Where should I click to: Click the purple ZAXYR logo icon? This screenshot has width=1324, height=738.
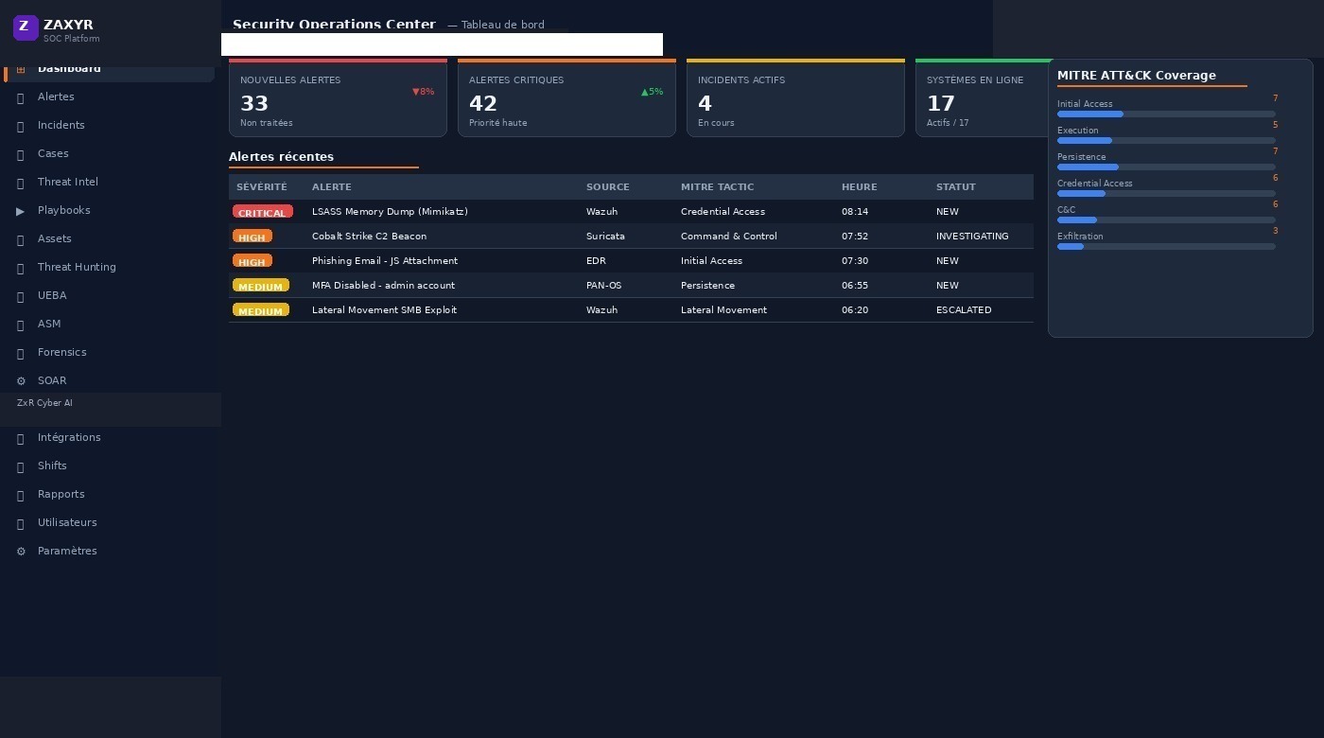pyautogui.click(x=26, y=27)
